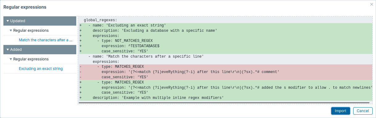
Task: Collapse Regular expressions under Updated
Action: (40, 31)
